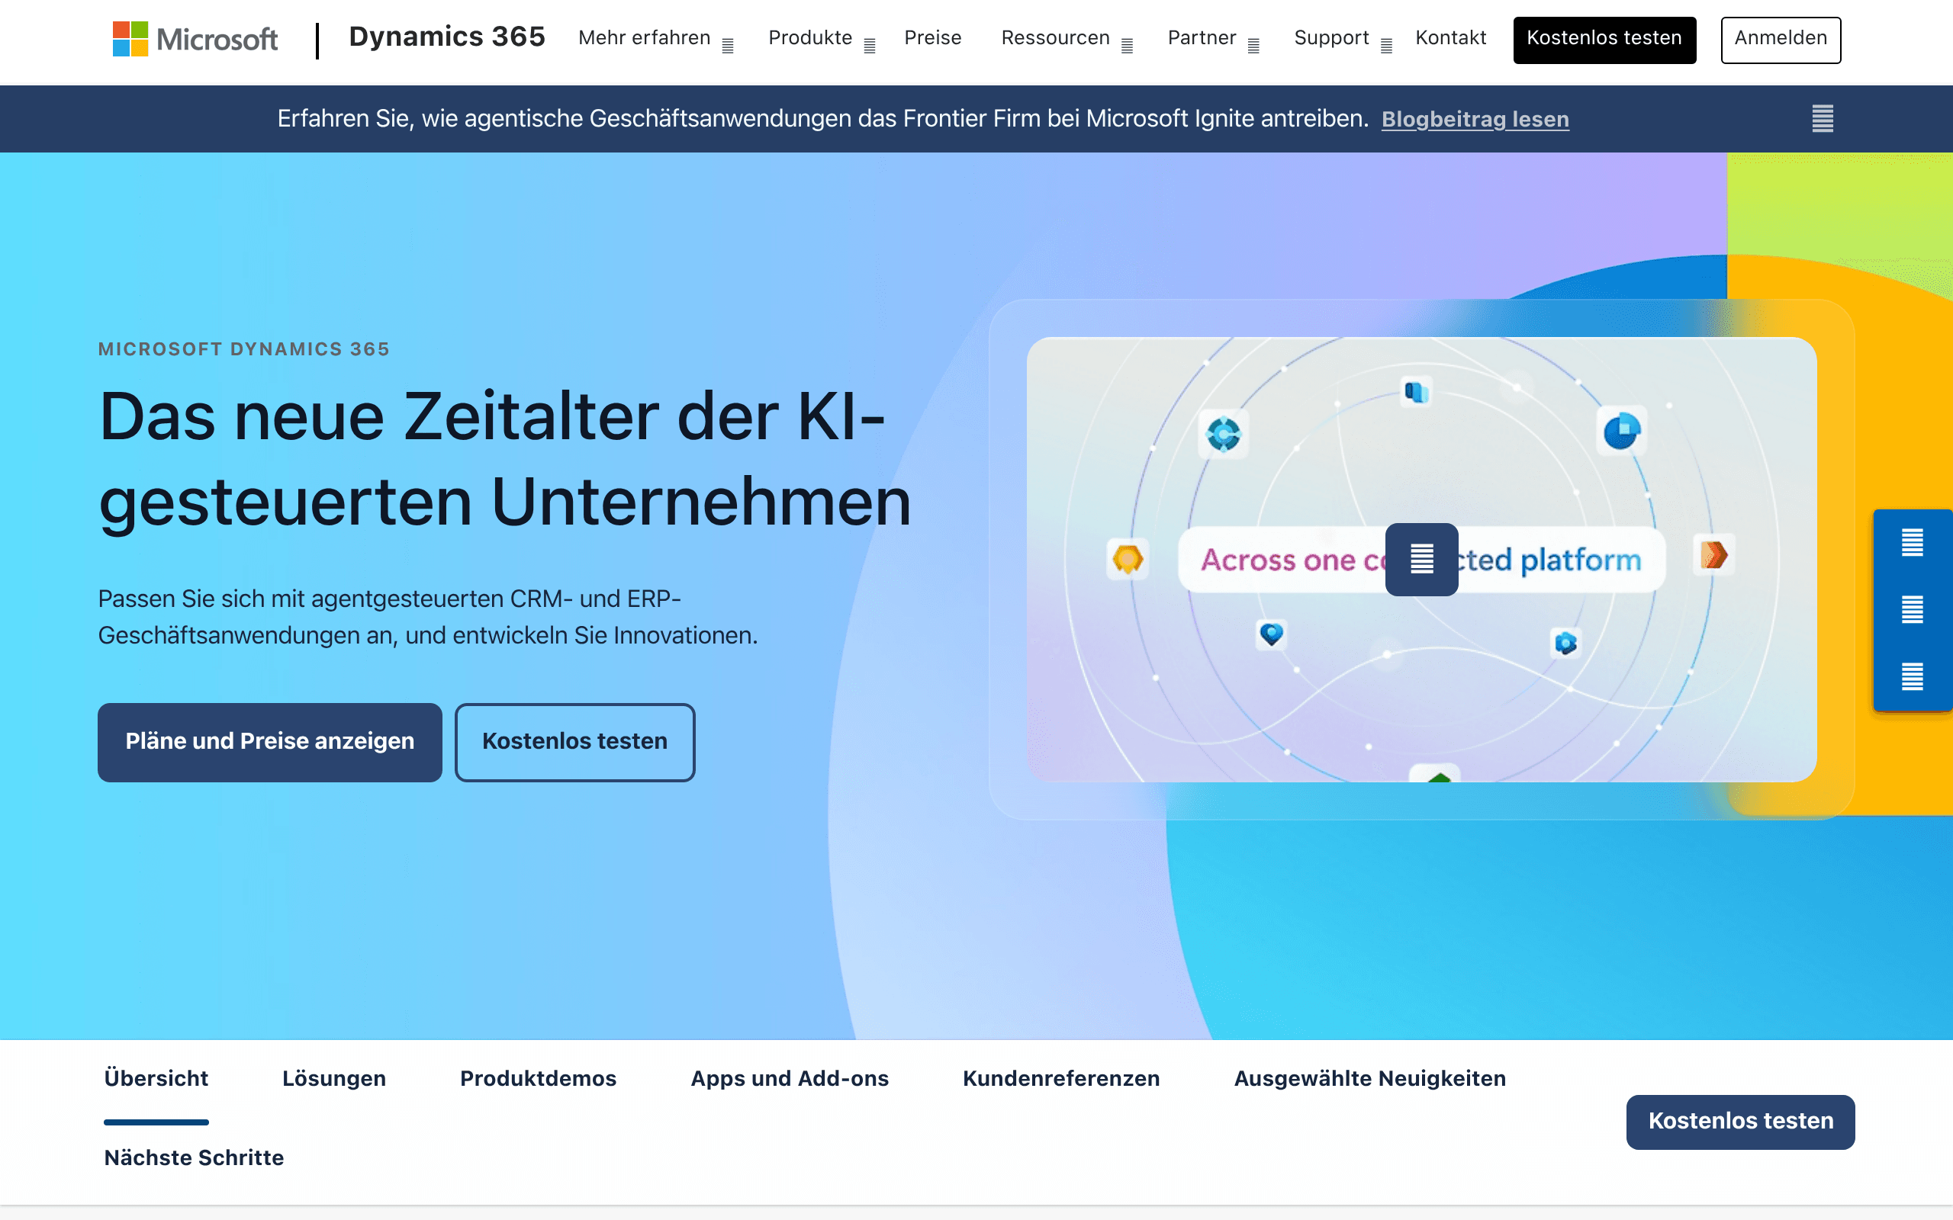The image size is (1953, 1220).
Task: Click the "Across one connected platform" video caption
Action: click(x=1421, y=559)
